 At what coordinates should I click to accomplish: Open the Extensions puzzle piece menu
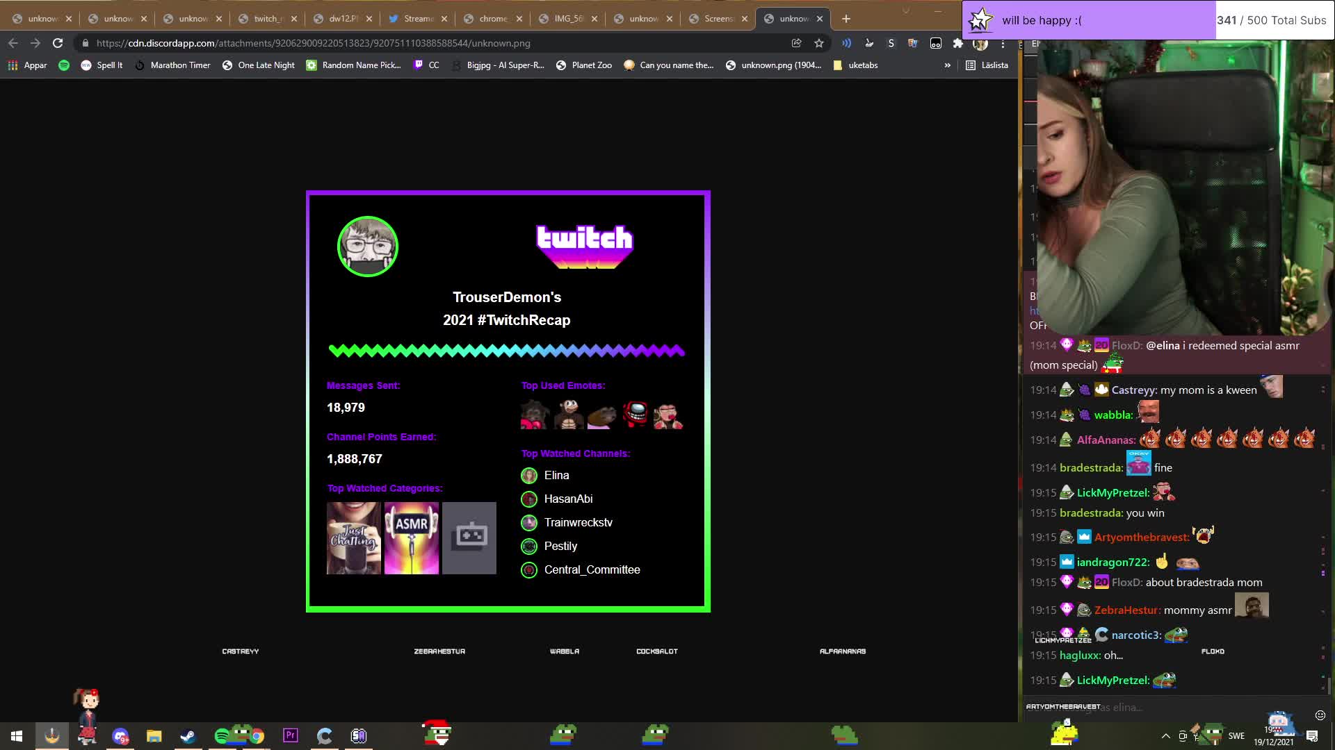pyautogui.click(x=958, y=43)
